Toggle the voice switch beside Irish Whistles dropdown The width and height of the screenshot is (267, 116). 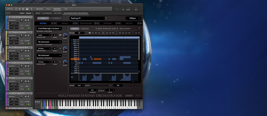pos(65,28)
